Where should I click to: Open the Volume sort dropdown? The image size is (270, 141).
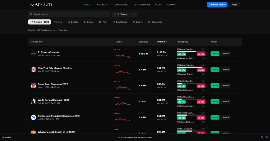[x=124, y=14]
